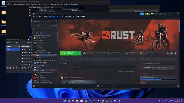Image resolution: width=184 pixels, height=103 pixels.
Task: Select Wallpaper Engine in library list
Action: pyautogui.click(x=41, y=63)
